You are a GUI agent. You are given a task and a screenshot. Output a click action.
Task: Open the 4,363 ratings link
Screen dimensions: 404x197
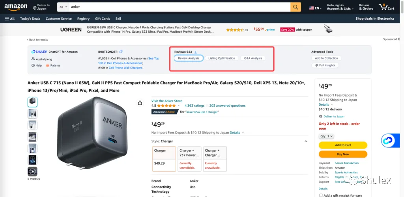[x=195, y=106]
